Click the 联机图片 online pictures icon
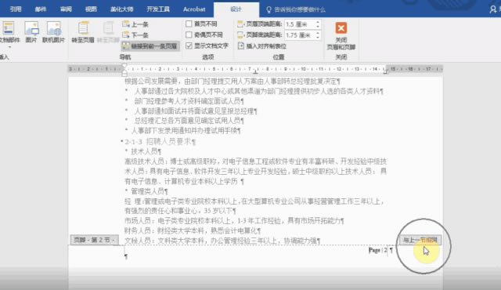Viewport: 501px width, 290px height. pos(53,32)
